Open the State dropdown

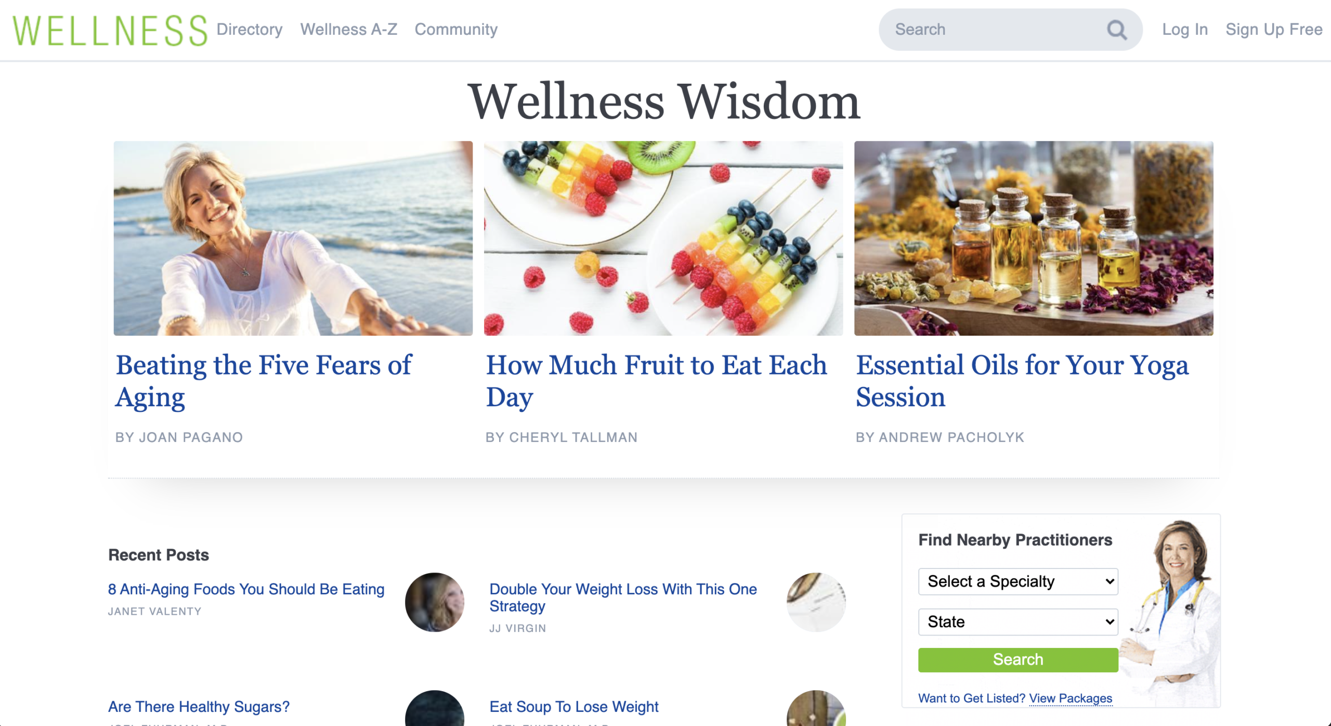pyautogui.click(x=1018, y=622)
